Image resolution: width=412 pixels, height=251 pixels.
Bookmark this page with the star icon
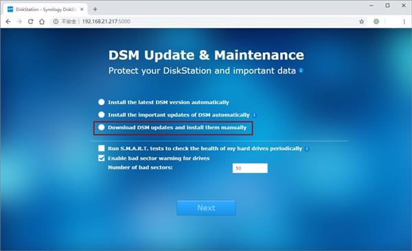click(362, 21)
